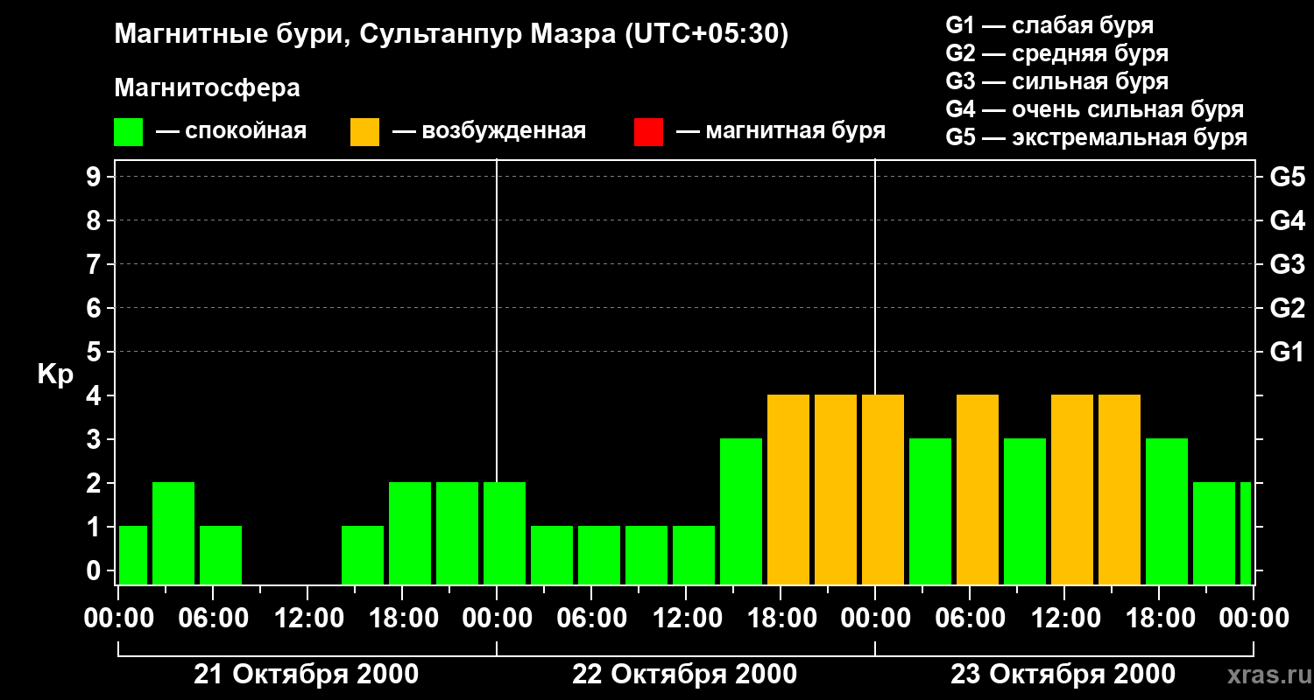Click the first orange bar on 22 October

(x=788, y=489)
